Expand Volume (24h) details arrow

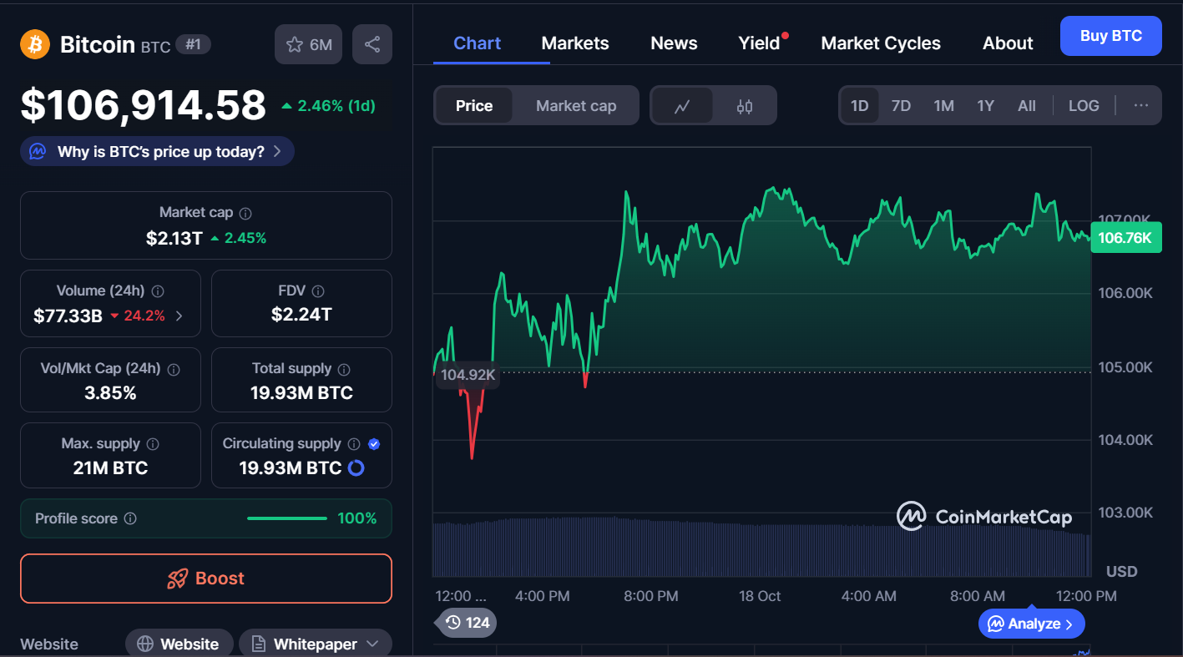tap(179, 316)
